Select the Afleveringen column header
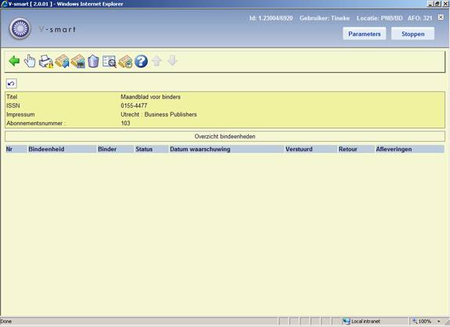 tap(394, 149)
